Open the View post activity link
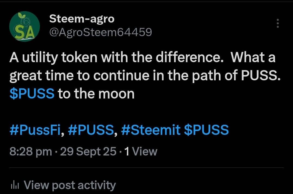 point(70,185)
